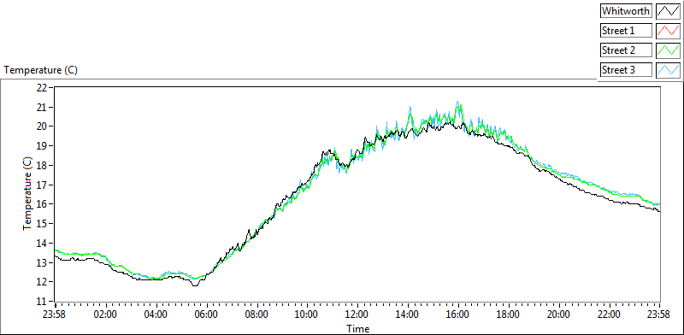Select the Whitworth legend label
Image resolution: width=684 pixels, height=335 pixels.
point(626,11)
